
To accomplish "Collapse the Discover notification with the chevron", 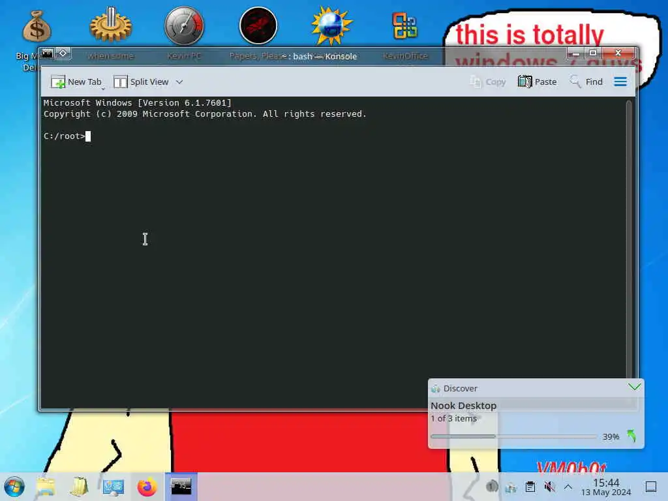I will pos(634,386).
